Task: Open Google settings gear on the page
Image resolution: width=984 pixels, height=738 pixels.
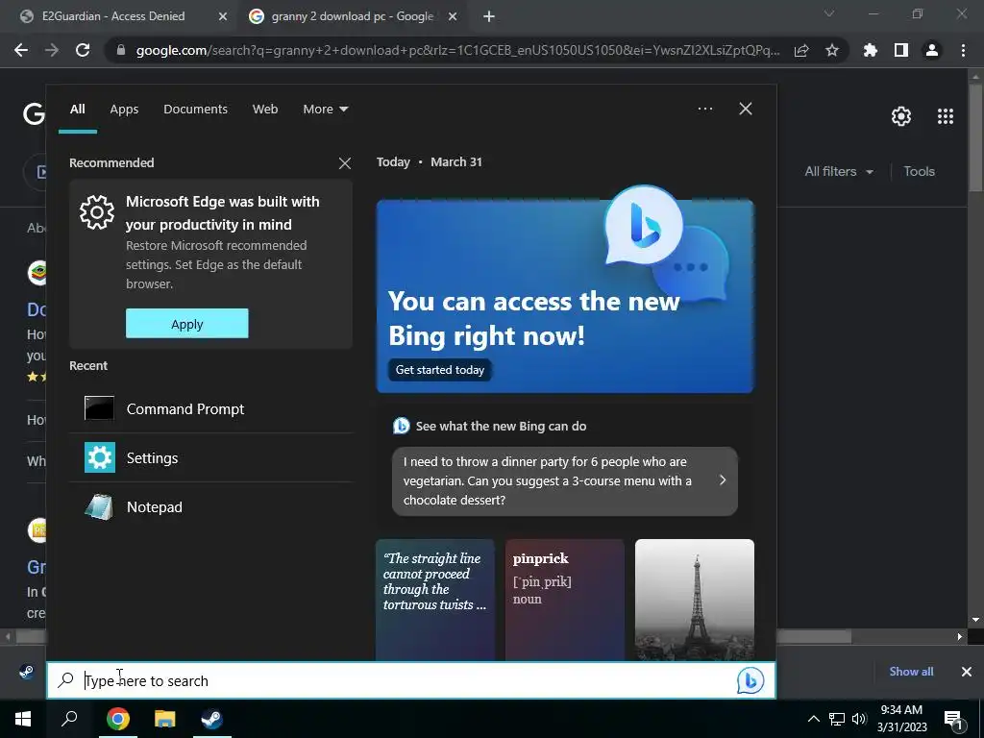Action: (x=901, y=116)
